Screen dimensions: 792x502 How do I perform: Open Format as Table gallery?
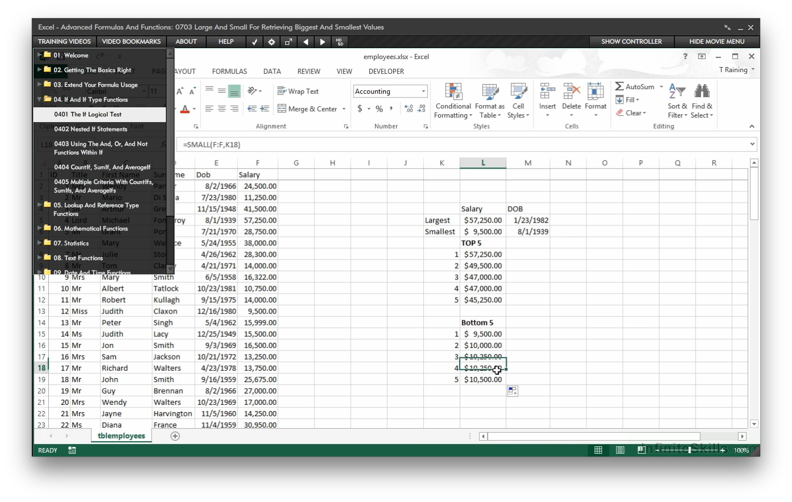point(489,101)
